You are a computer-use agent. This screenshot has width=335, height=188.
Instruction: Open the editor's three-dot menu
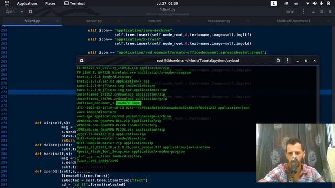click(x=303, y=11)
